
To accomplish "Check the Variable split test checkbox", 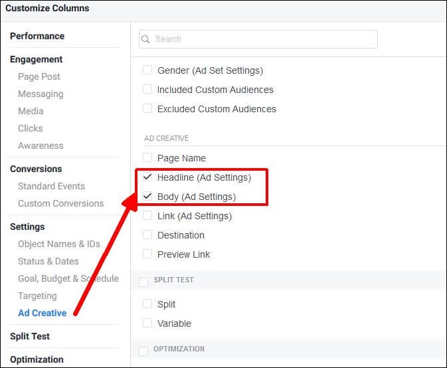I will (147, 323).
